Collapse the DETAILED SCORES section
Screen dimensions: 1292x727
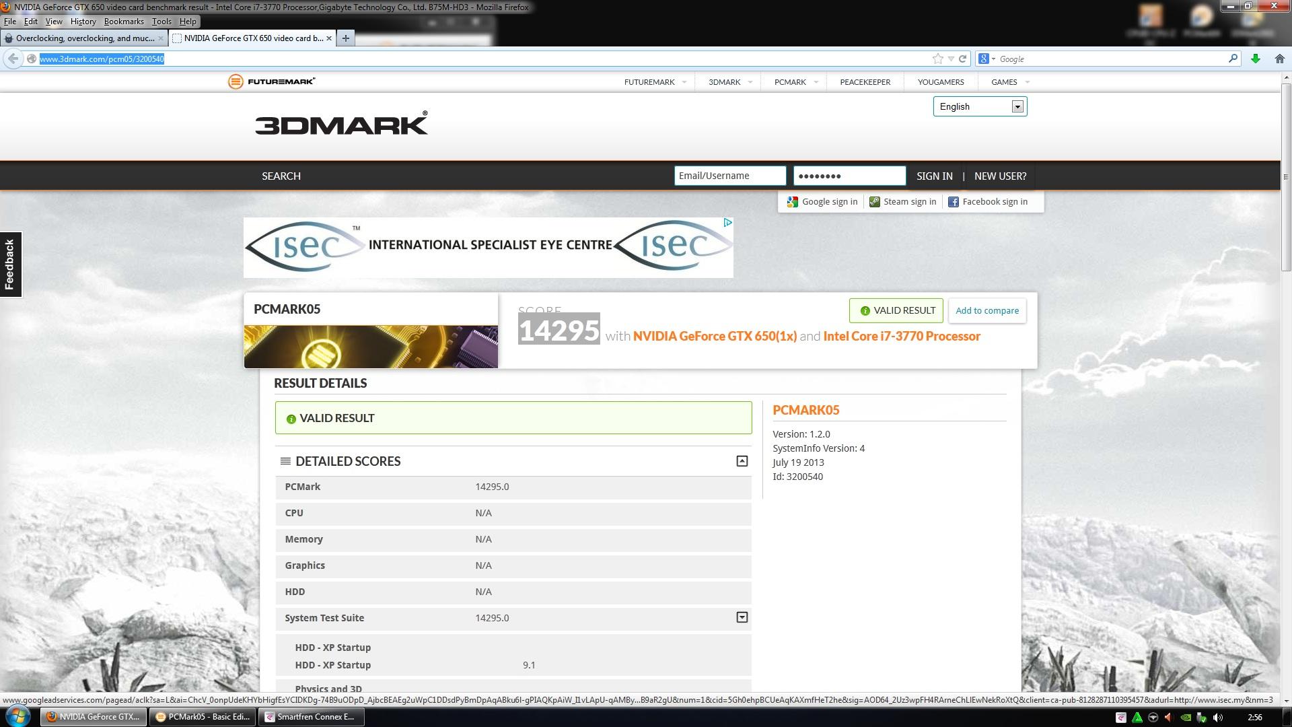[x=742, y=461]
